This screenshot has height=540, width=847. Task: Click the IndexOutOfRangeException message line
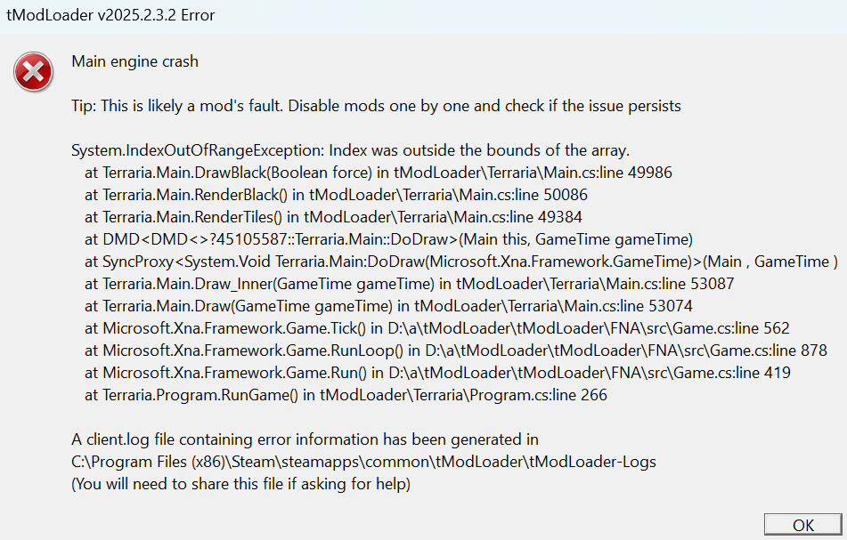click(x=351, y=150)
